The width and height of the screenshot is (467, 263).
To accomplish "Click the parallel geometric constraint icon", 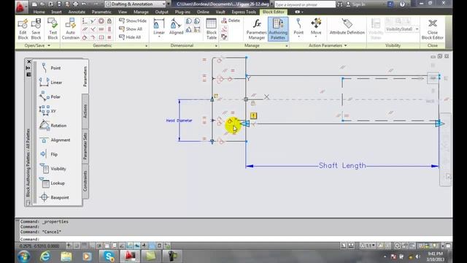I will [85, 29].
